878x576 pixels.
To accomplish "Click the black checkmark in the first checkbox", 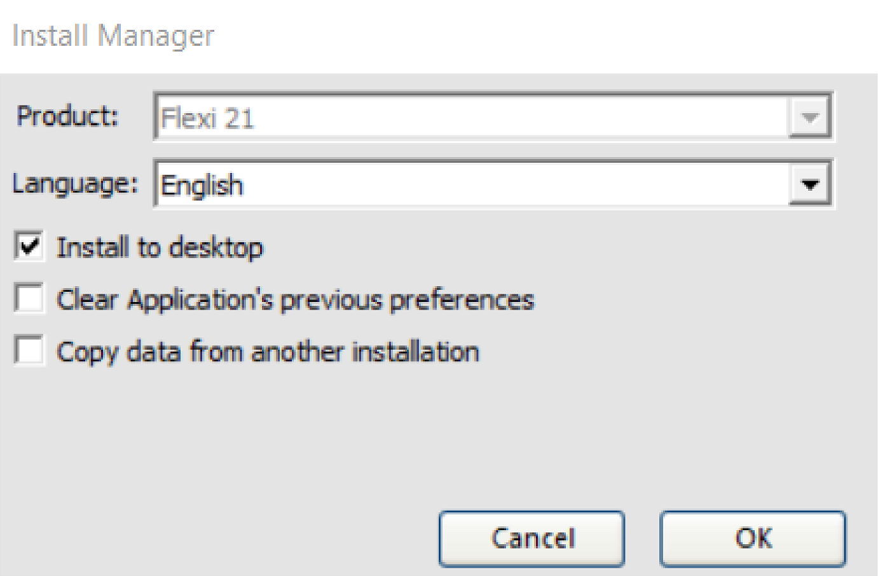I will (x=30, y=245).
